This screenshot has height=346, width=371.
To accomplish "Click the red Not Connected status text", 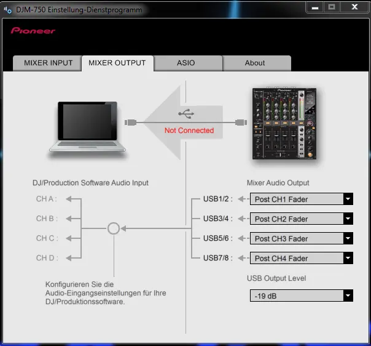I will 189,131.
